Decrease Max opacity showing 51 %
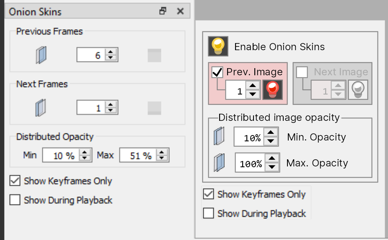Image resolution: width=388 pixels, height=240 pixels. pos(162,158)
